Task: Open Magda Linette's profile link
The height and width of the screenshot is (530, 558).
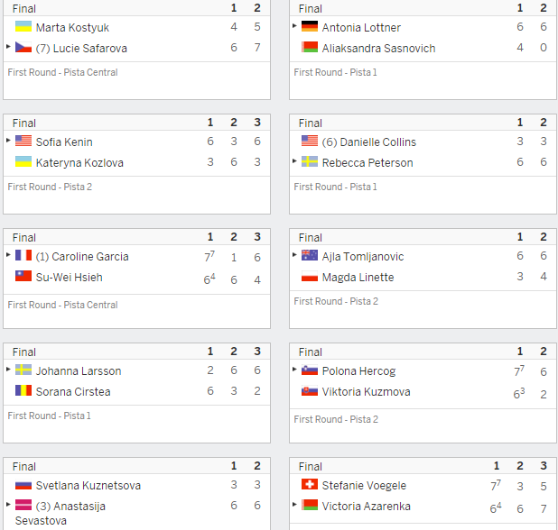Action: point(358,277)
